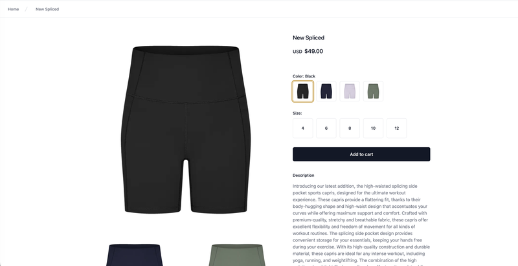Click the $49.00 price text
The height and width of the screenshot is (266, 518).
(313, 51)
